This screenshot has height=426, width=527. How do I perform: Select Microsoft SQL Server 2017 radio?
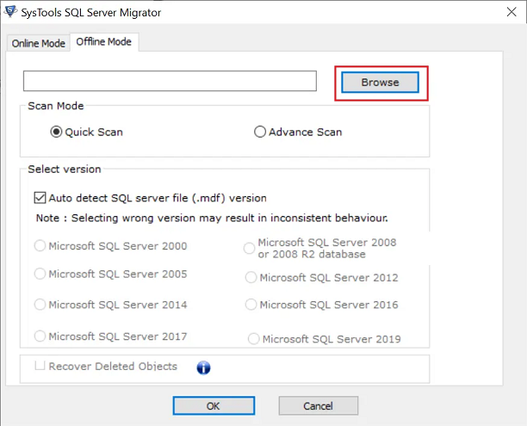40,336
